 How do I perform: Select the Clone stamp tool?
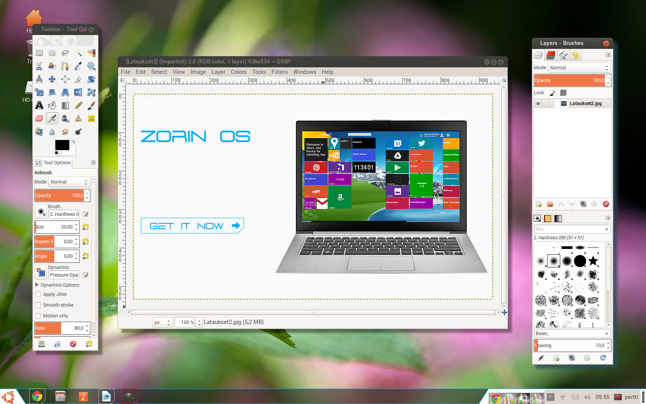click(x=78, y=119)
